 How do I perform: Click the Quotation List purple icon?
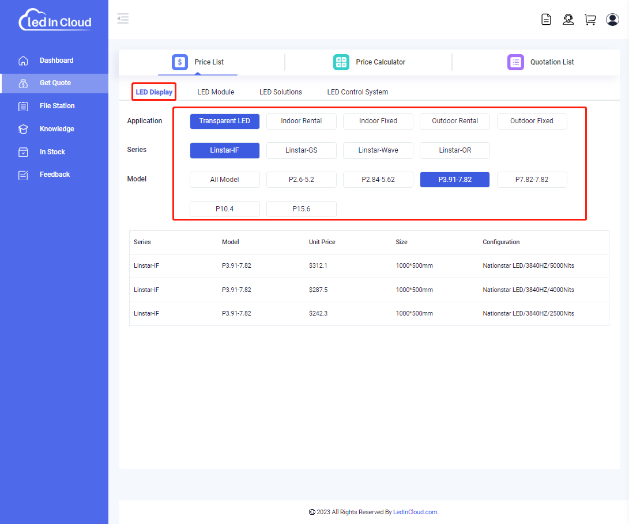515,62
